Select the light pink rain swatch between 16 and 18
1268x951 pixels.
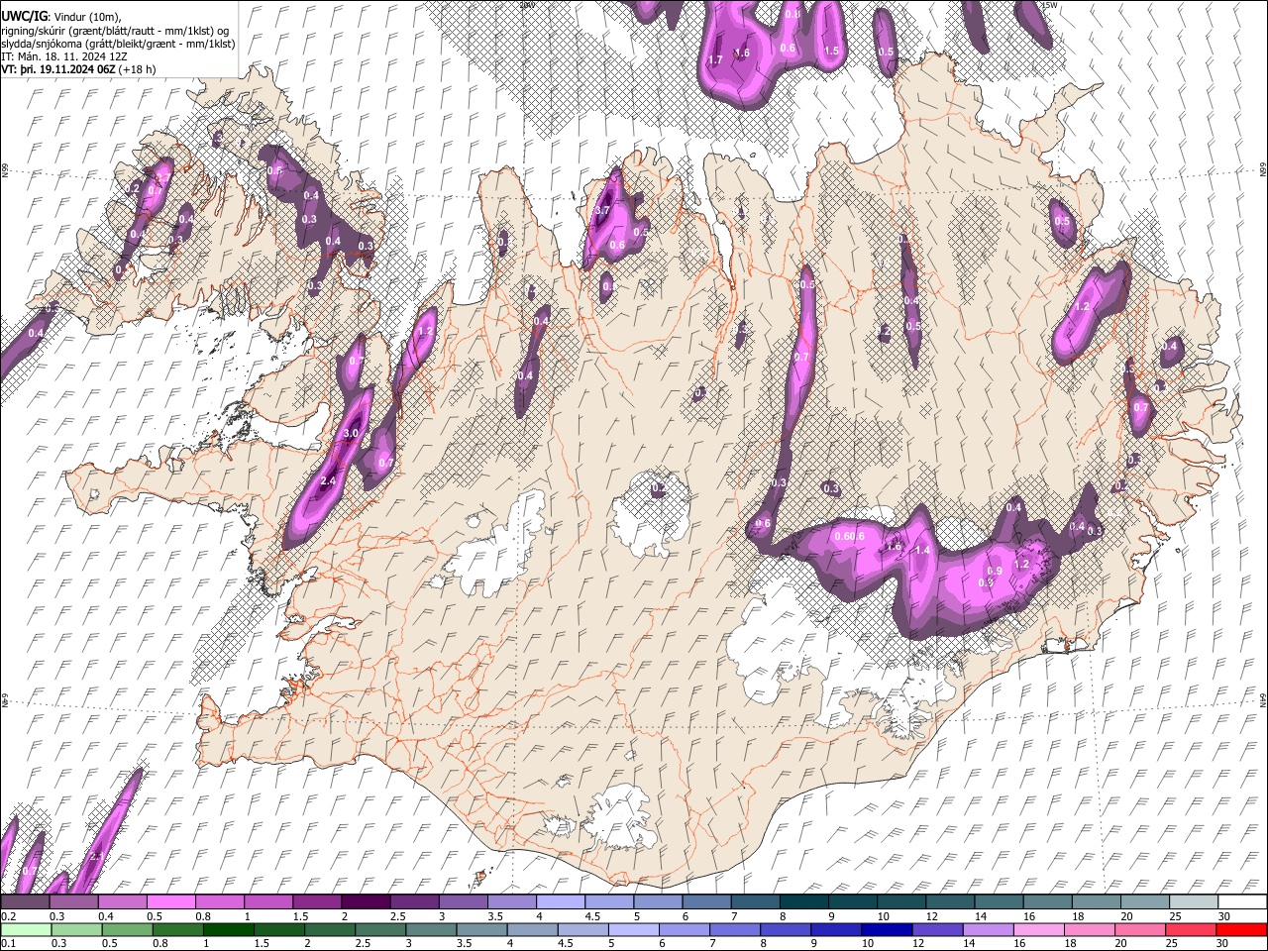coord(1037,929)
